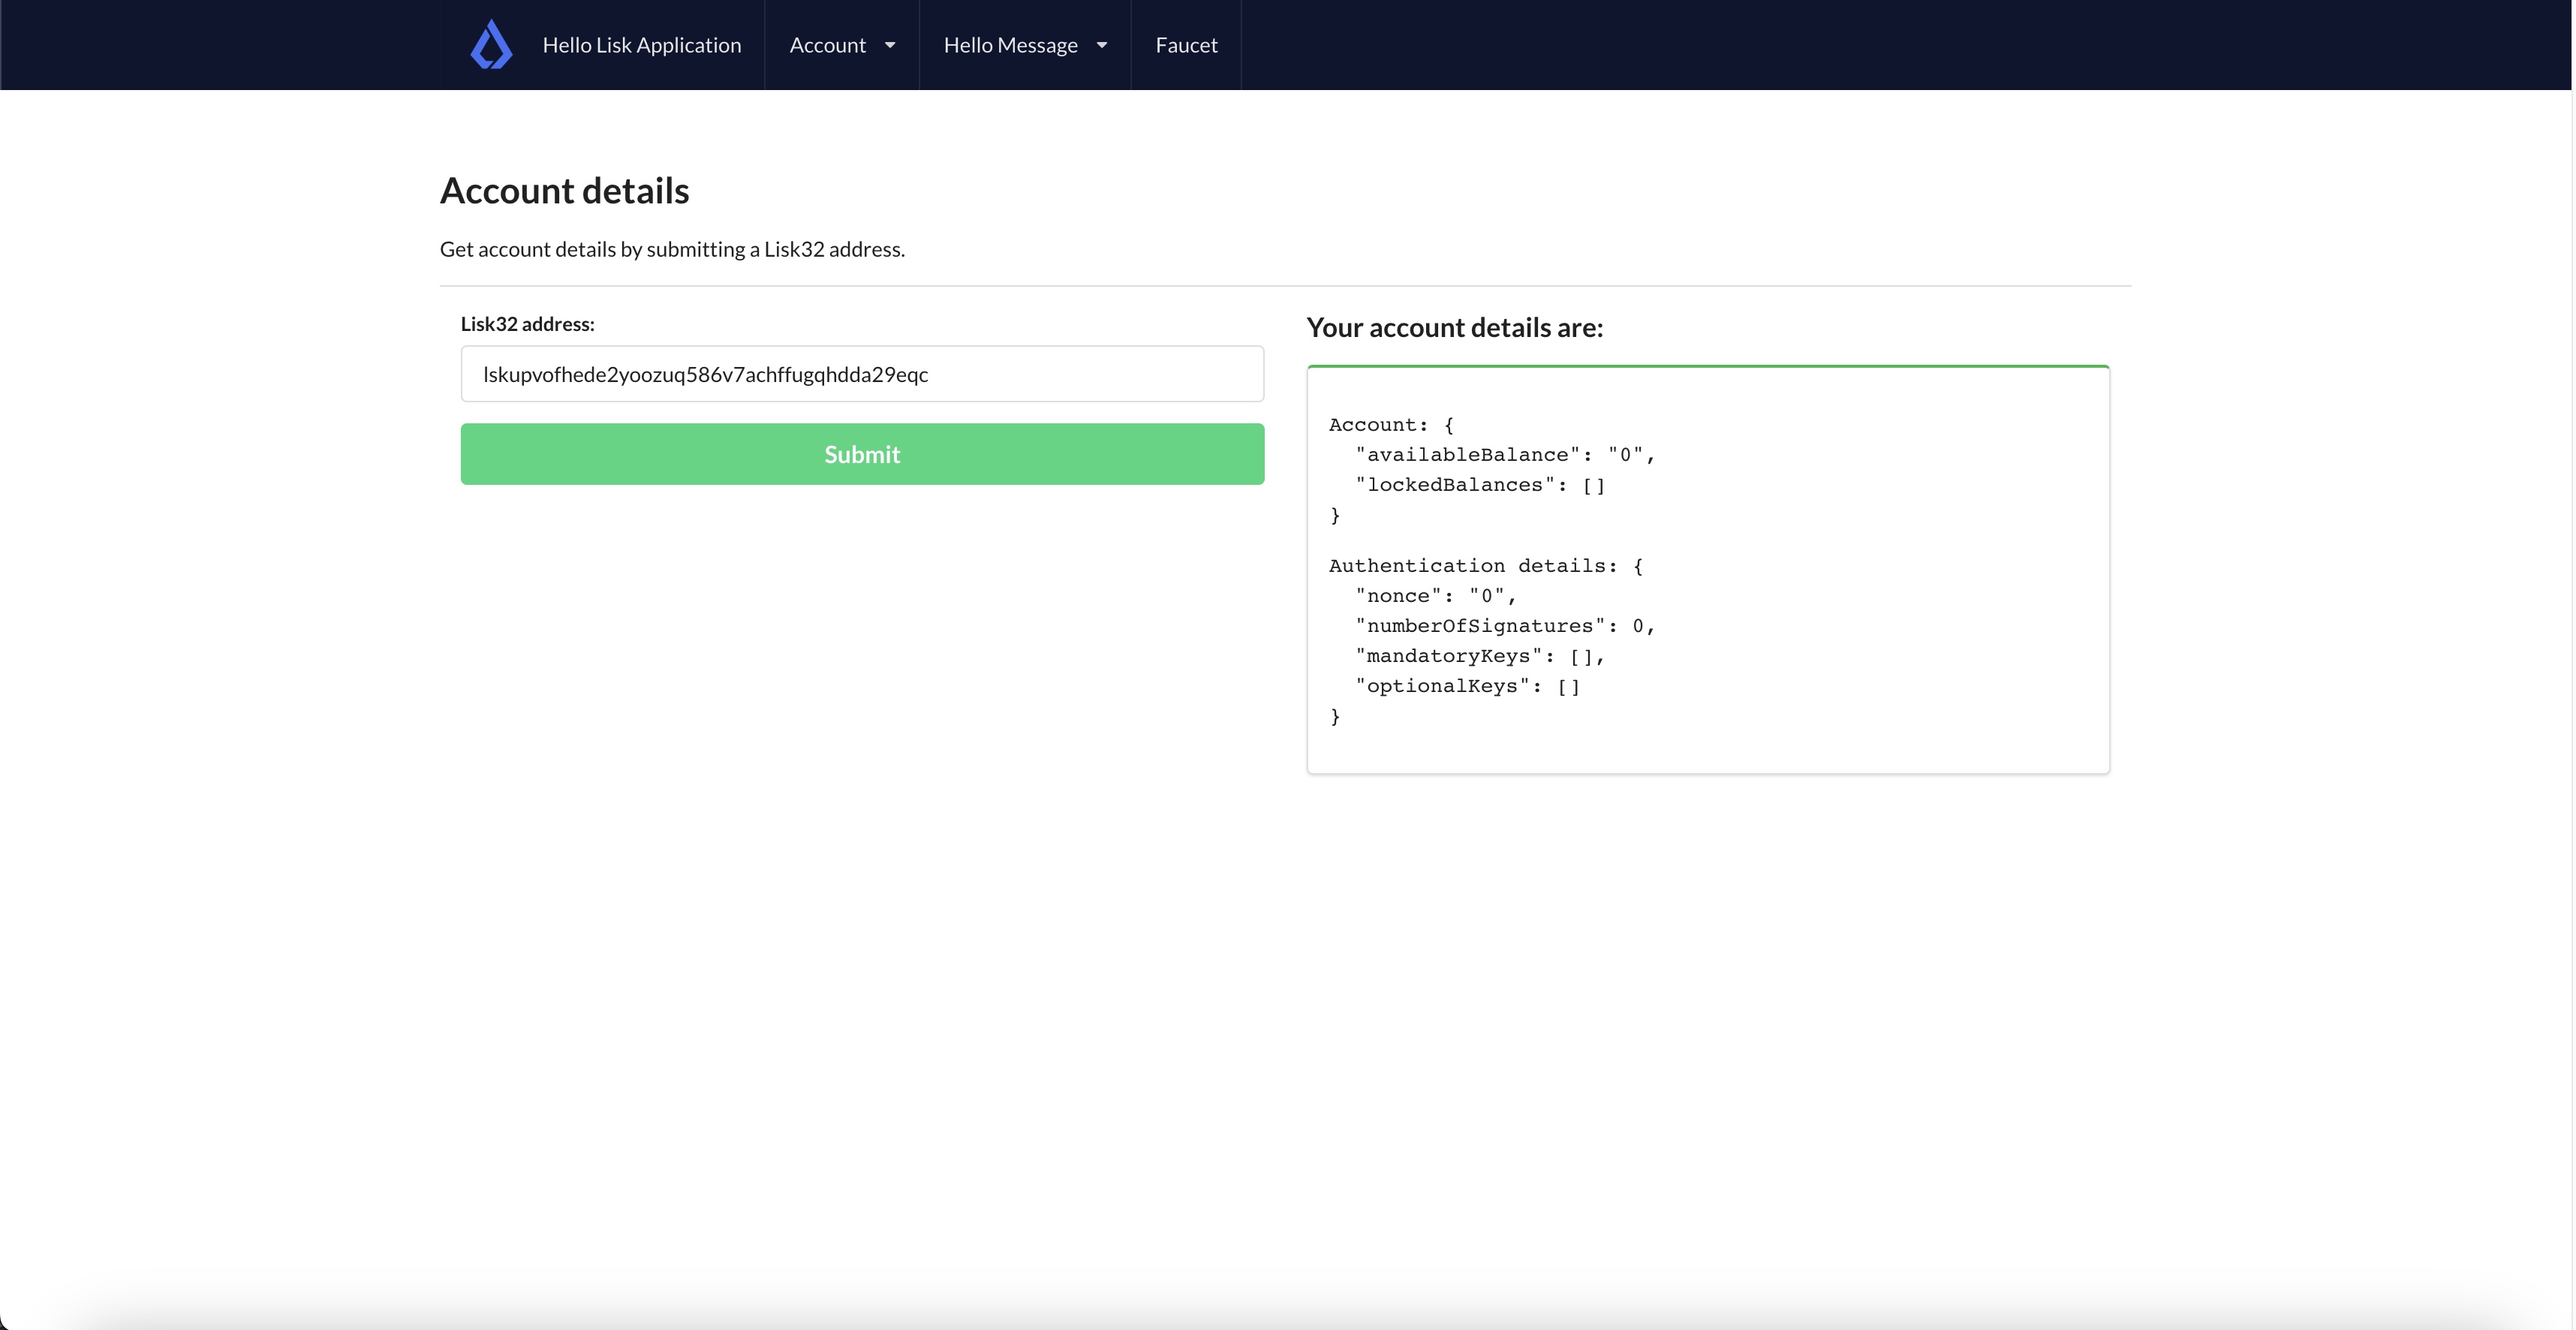
Task: Select the Account details heading
Action: pos(564,191)
